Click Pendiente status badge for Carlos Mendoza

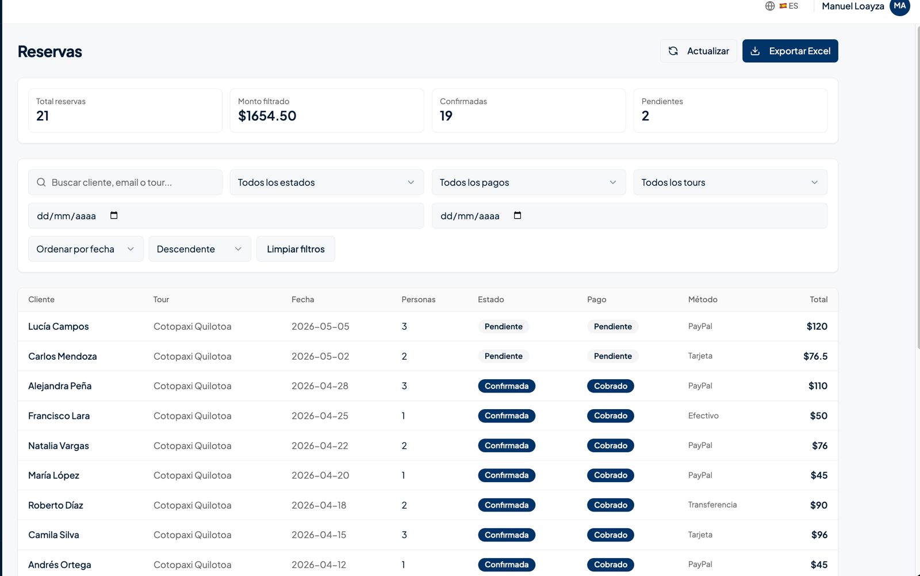tap(503, 356)
